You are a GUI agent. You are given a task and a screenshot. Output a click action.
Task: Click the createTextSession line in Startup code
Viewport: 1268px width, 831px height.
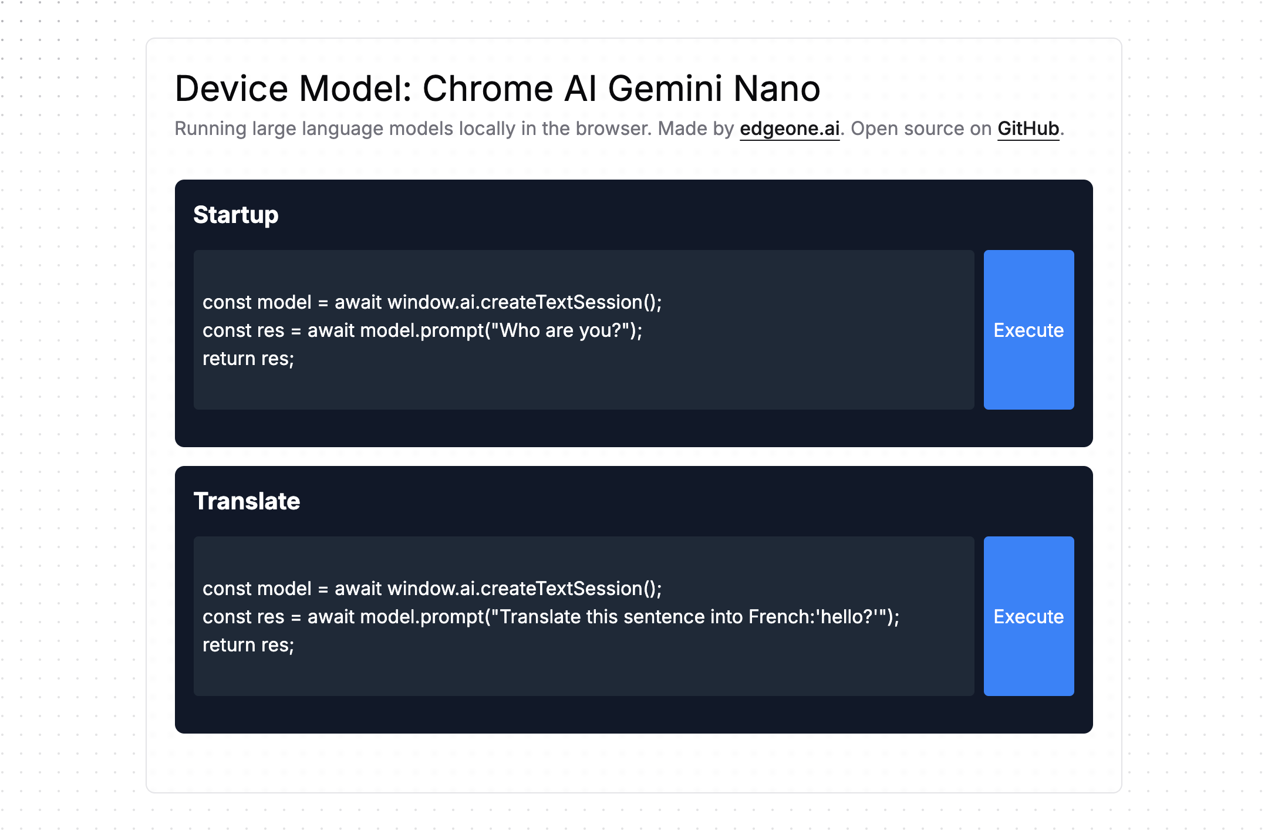tap(432, 302)
